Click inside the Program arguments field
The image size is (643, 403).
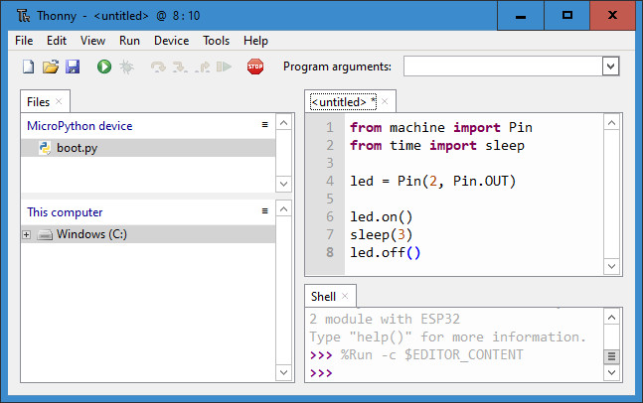pos(501,67)
